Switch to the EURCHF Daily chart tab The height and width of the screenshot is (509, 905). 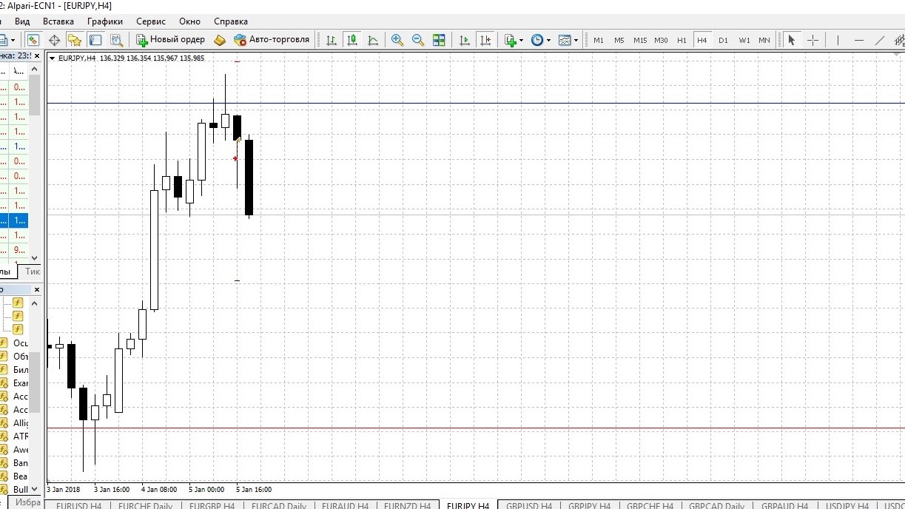coord(145,505)
